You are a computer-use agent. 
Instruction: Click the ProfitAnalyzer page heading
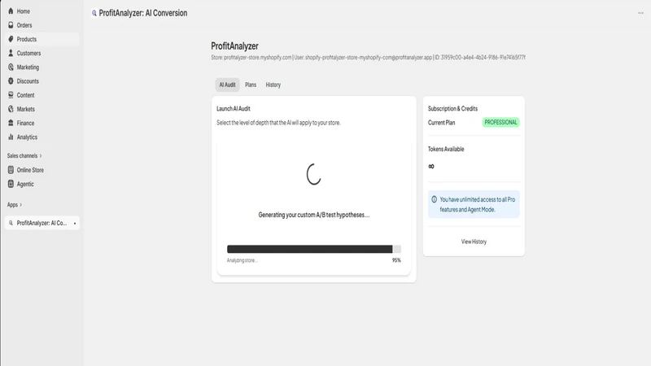tap(234, 46)
